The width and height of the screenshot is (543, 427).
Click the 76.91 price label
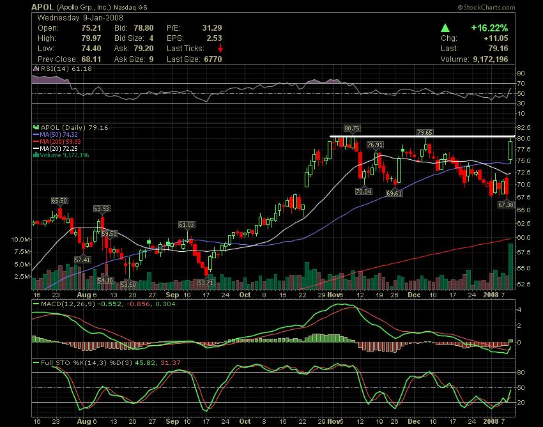[375, 145]
